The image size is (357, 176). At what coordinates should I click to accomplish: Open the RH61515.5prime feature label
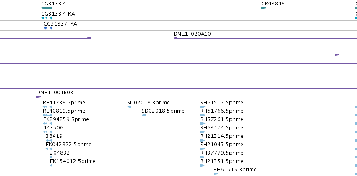point(221,103)
